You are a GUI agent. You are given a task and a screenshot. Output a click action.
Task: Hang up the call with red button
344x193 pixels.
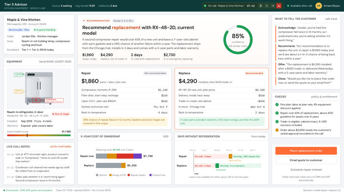279,6
